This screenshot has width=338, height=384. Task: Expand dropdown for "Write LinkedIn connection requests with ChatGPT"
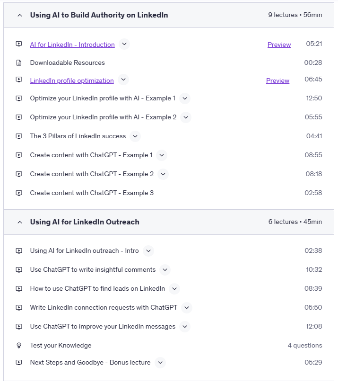pos(187,307)
